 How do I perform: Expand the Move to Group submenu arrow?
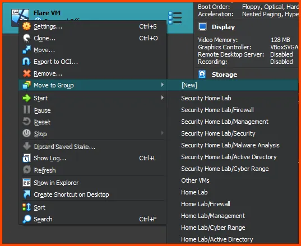(x=163, y=85)
